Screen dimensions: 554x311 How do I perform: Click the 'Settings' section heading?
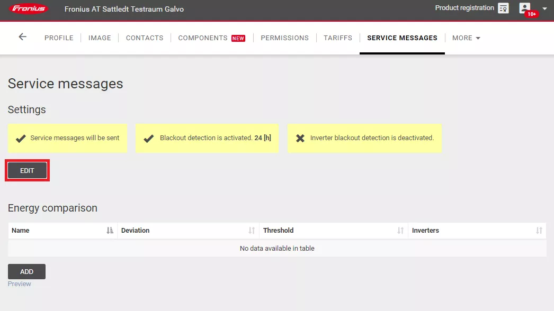[x=27, y=109]
